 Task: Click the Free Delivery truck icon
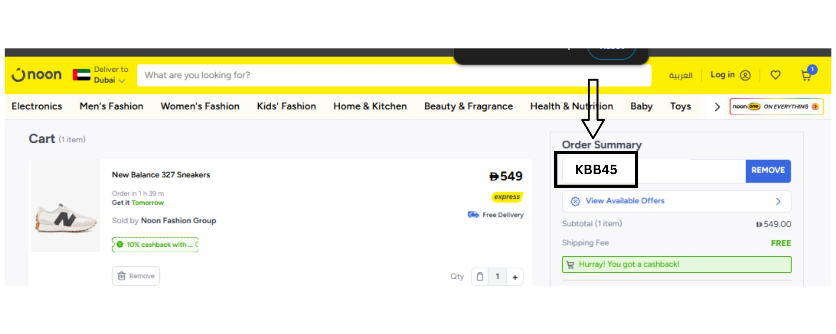point(473,215)
